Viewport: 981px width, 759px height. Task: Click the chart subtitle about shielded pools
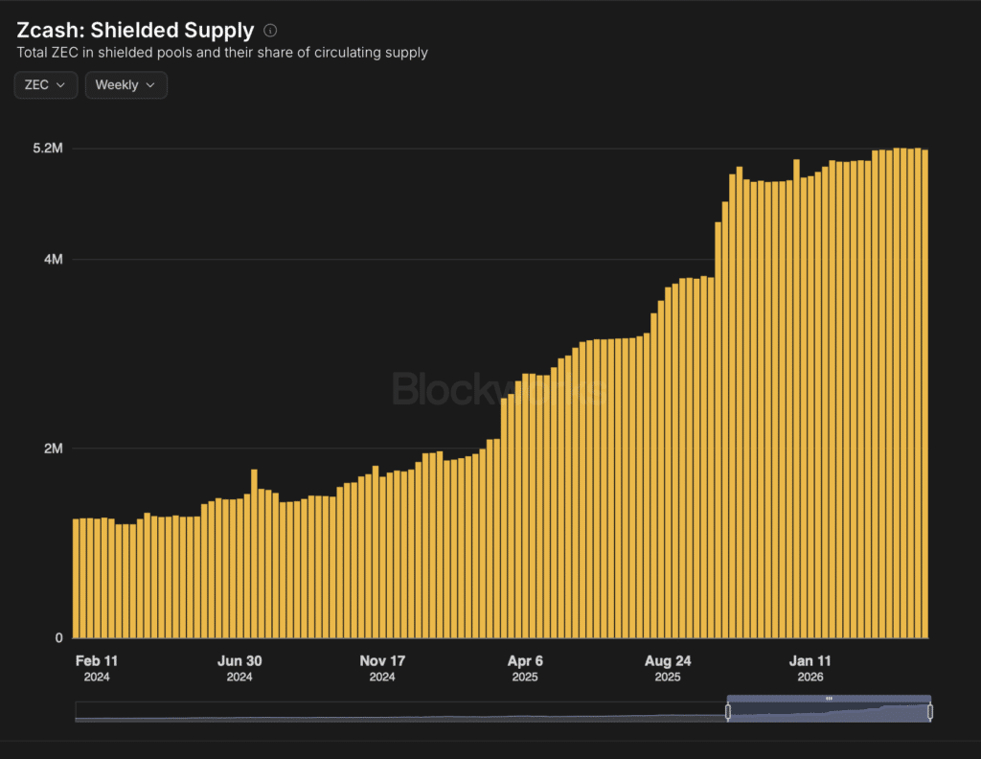pos(222,53)
